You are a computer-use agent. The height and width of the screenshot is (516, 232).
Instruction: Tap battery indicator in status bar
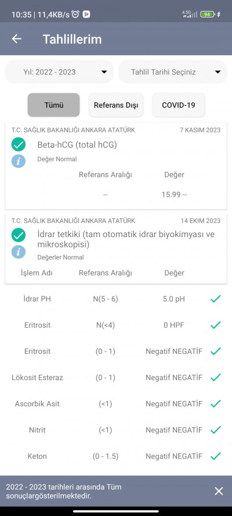(x=208, y=14)
